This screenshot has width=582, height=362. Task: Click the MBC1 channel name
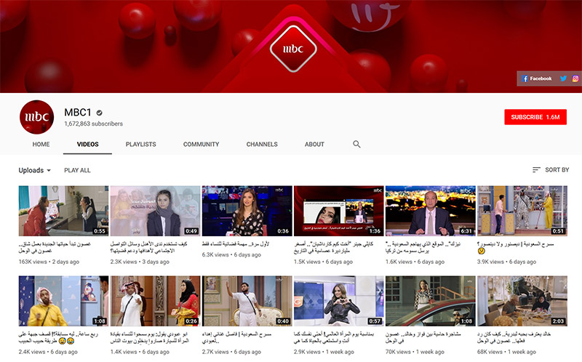pos(78,112)
